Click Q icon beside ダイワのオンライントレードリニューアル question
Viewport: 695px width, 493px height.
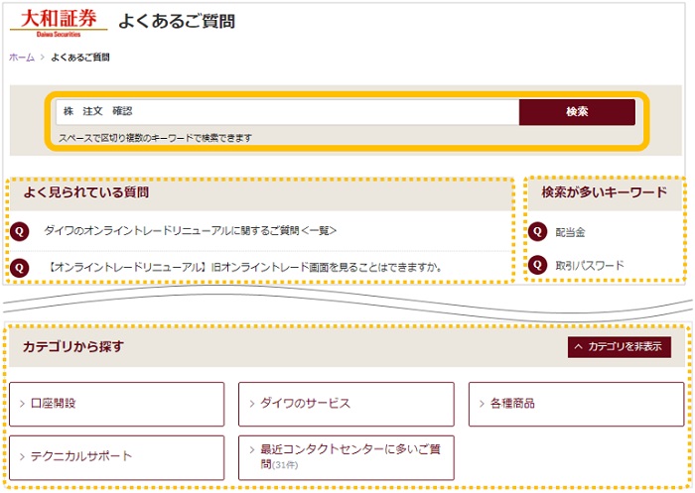pyautogui.click(x=19, y=231)
